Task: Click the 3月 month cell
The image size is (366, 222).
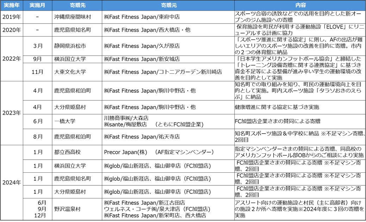Action: point(37,46)
